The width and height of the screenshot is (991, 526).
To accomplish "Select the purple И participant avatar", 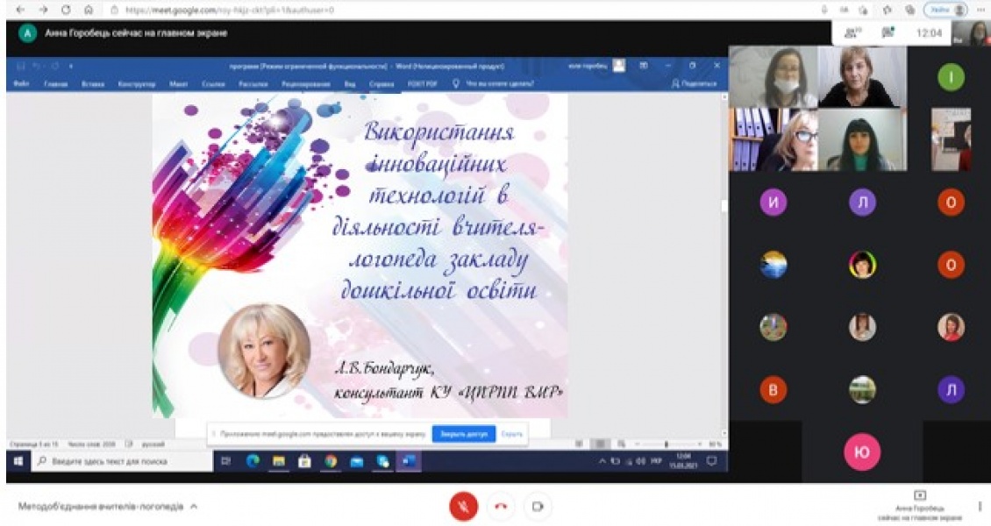I will (773, 203).
